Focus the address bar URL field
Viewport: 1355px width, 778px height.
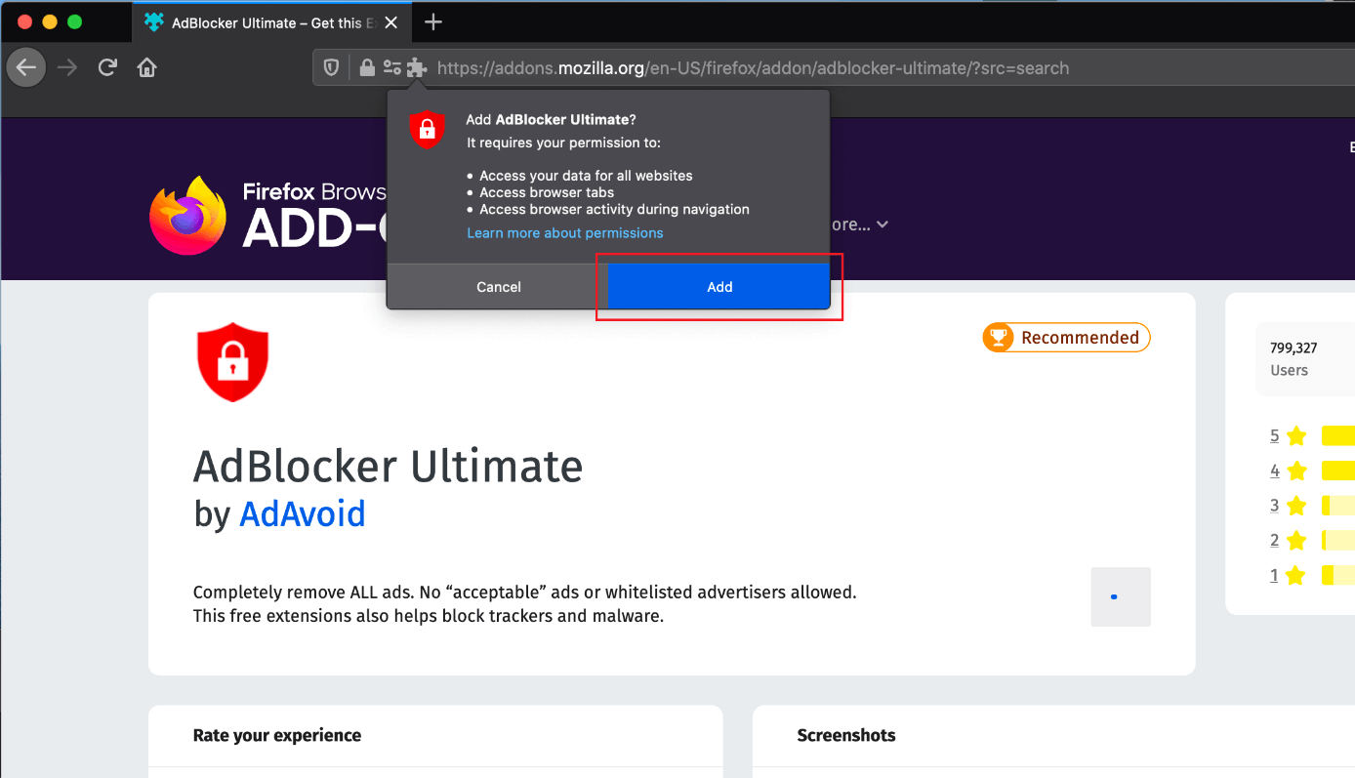point(753,68)
